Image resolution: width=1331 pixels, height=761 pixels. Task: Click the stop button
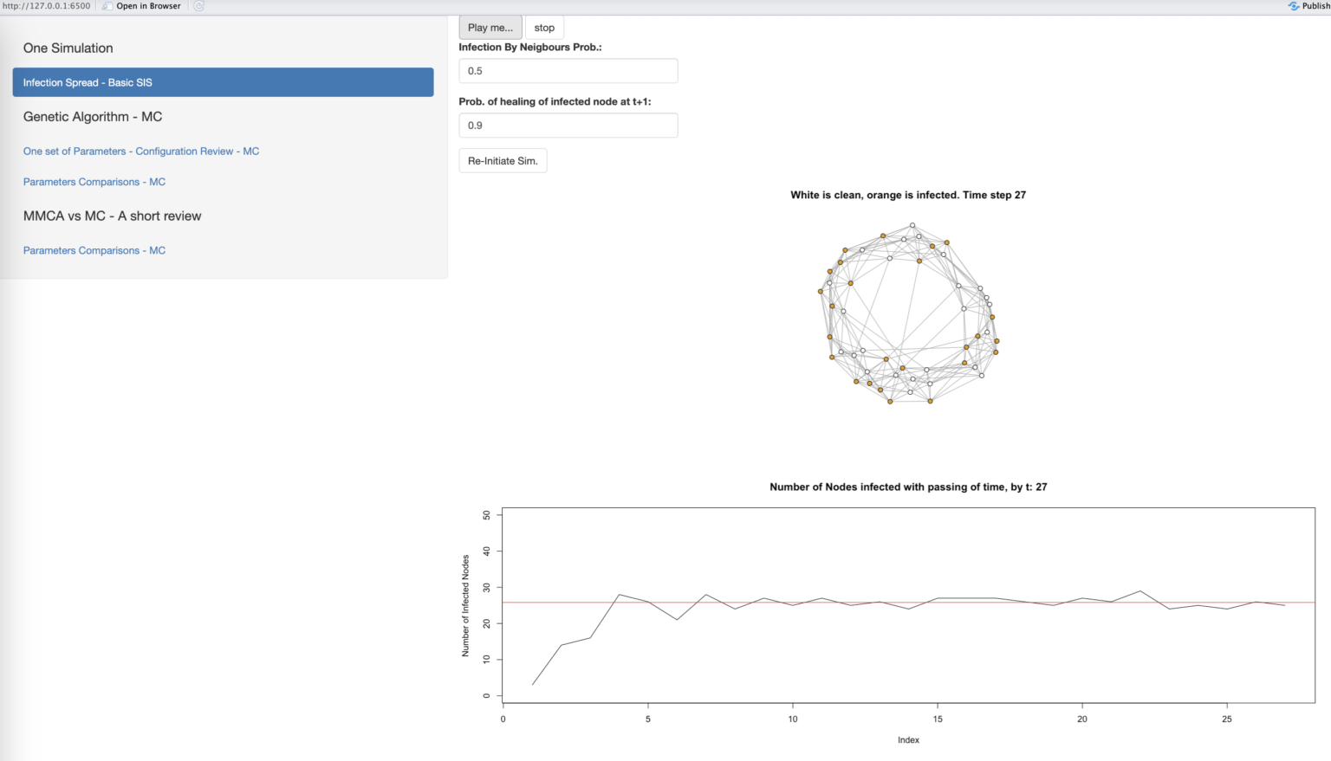click(x=544, y=27)
